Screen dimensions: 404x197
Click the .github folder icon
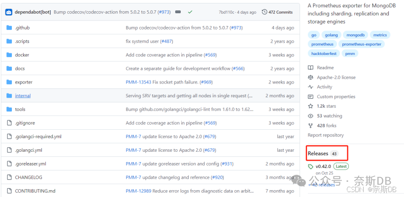9,28
